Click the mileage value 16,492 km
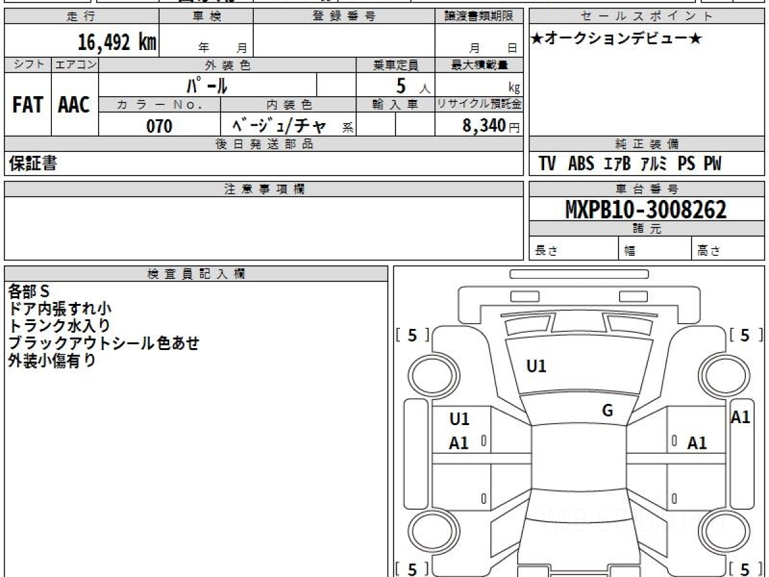Screen dimensions: 769x577 tap(116, 42)
